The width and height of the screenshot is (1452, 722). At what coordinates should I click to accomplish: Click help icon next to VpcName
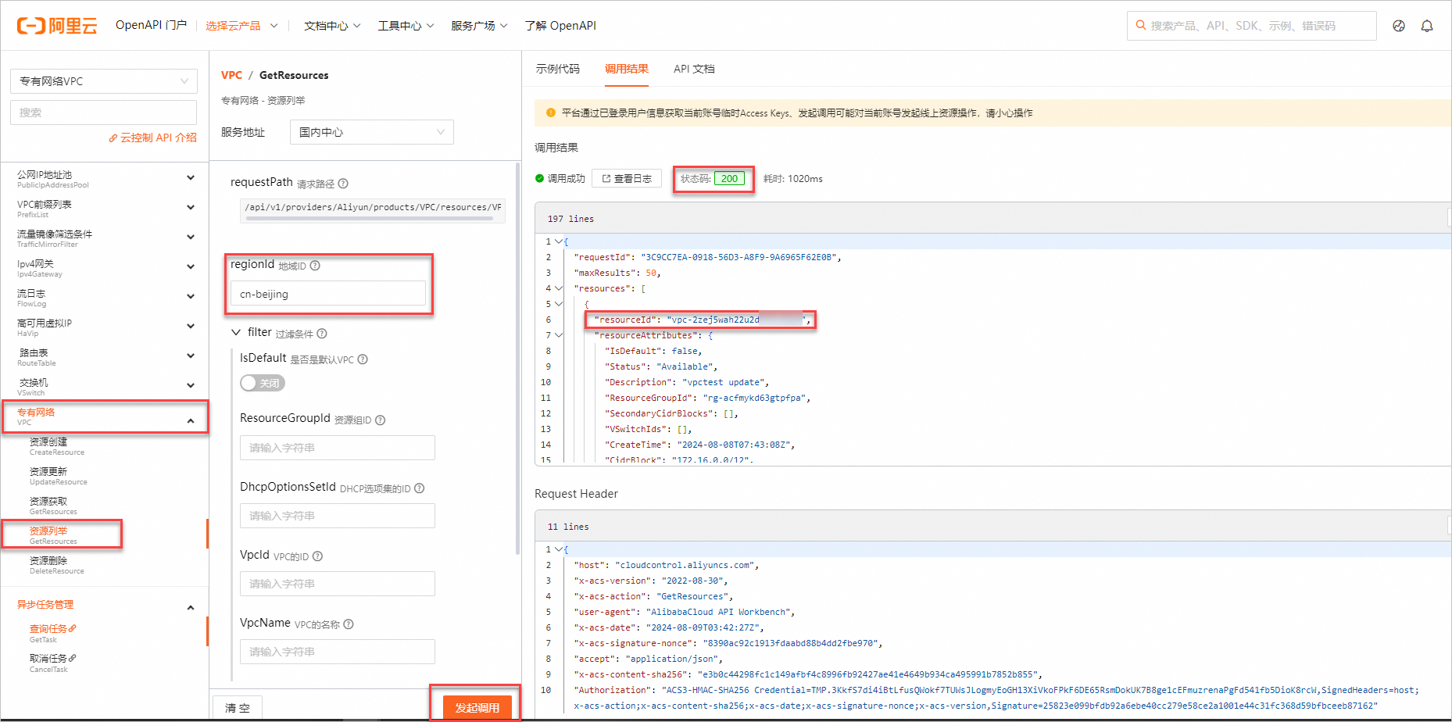tap(349, 624)
